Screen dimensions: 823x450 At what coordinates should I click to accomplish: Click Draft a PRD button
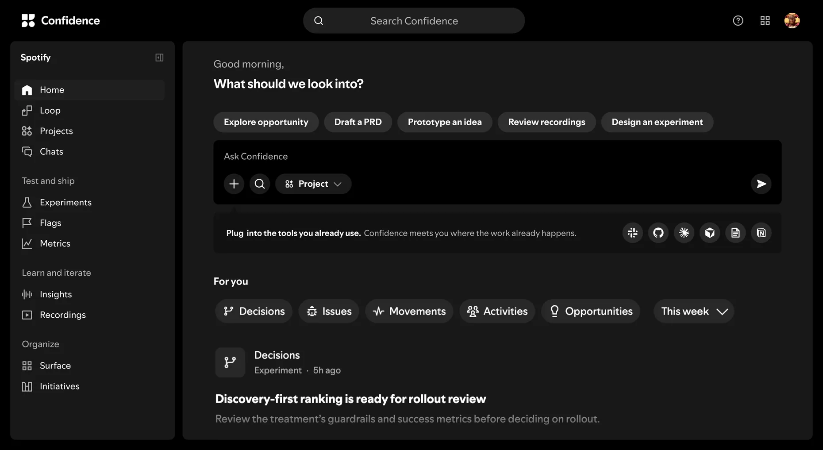358,122
